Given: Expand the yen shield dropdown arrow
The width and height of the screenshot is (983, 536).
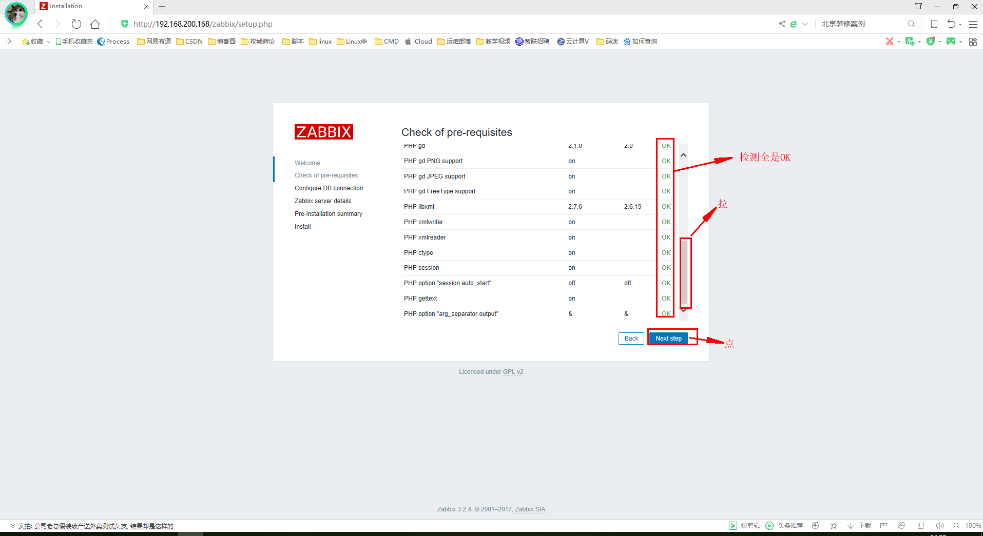Looking at the screenshot, I should click(940, 42).
